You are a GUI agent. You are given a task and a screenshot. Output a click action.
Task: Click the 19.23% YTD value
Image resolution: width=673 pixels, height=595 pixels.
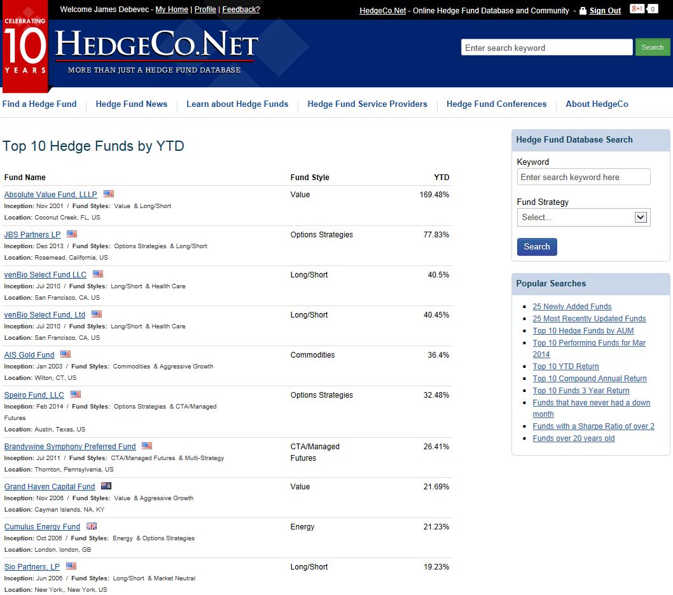(436, 566)
